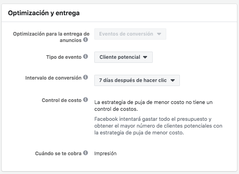
Task: Click info icon beside Intervalo de conversión
Action: 86,77
